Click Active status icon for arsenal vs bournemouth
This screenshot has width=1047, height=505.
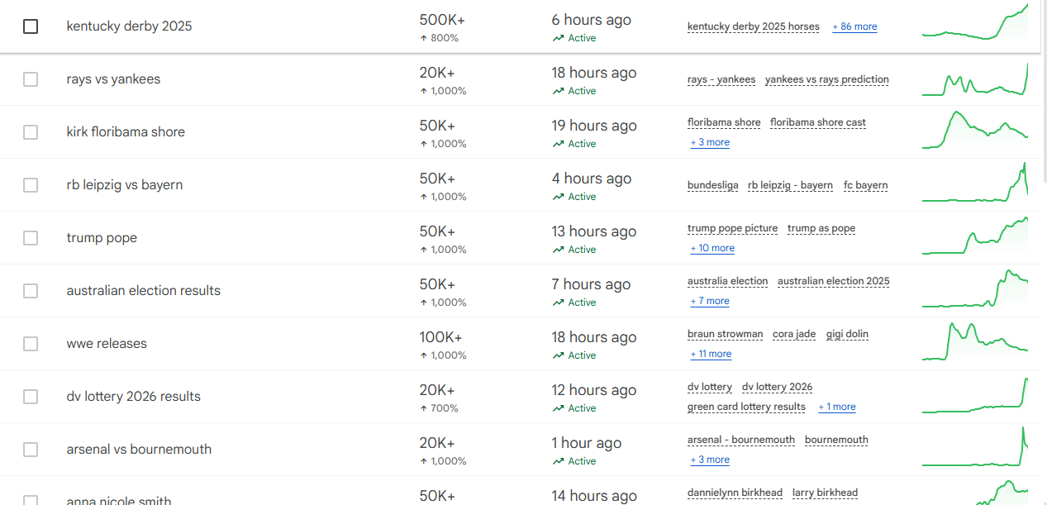559,461
